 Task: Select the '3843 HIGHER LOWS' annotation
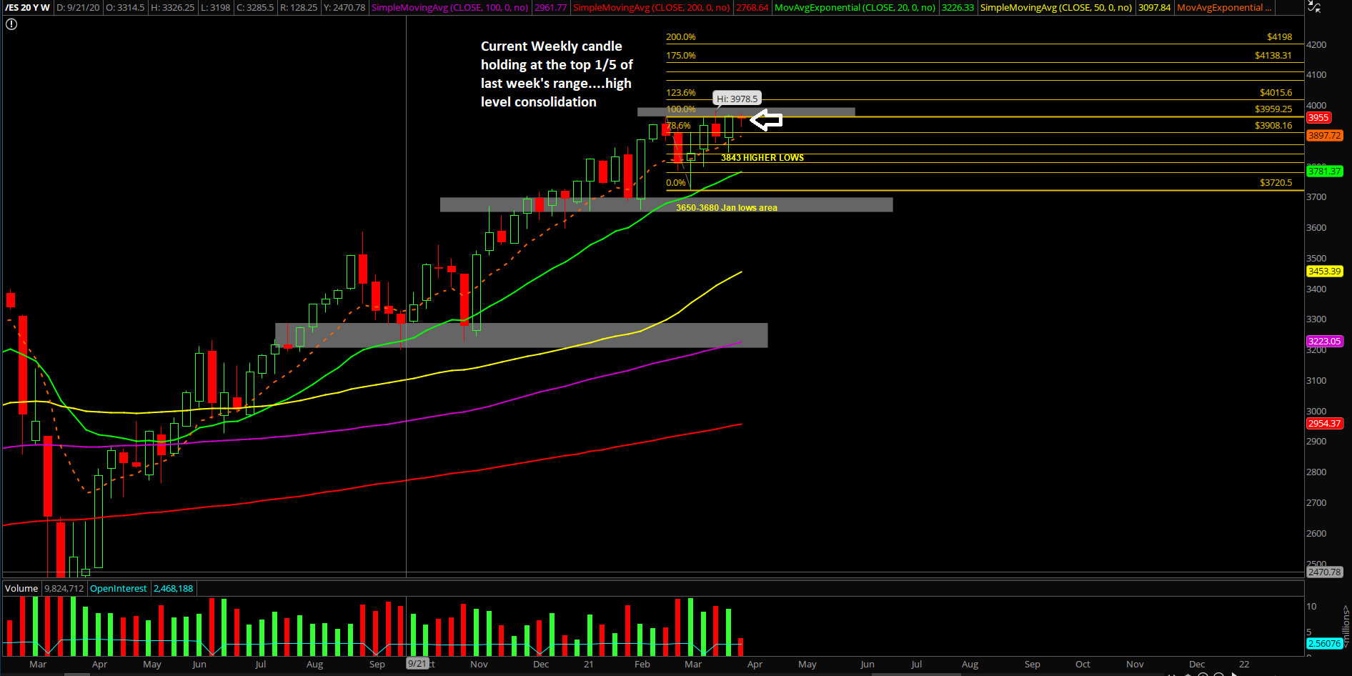pos(762,157)
